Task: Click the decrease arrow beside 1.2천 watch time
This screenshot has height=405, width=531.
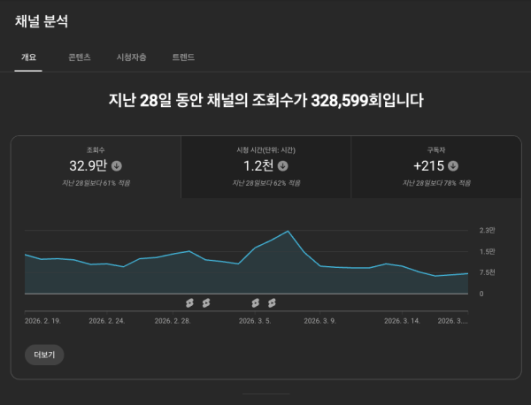Action: click(282, 165)
